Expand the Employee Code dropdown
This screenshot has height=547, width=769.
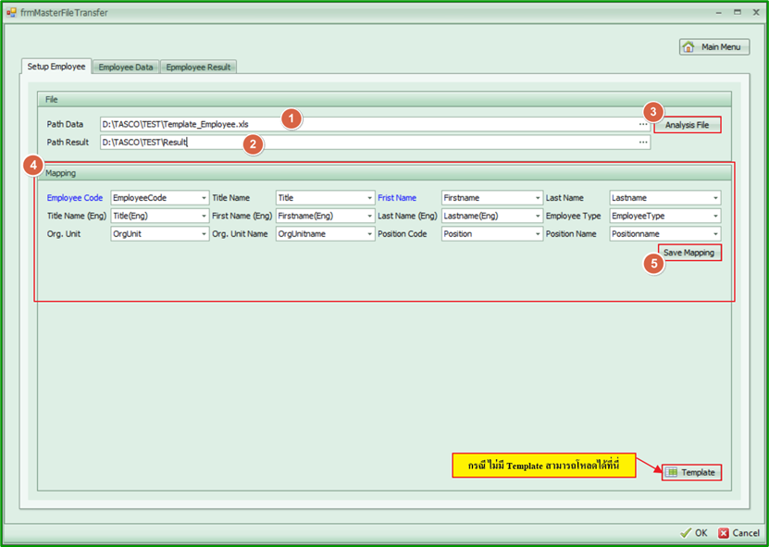tap(204, 198)
